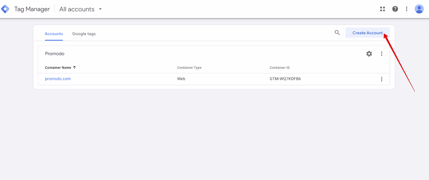
Task: Open Promodo account three-dot menu
Action: click(382, 54)
